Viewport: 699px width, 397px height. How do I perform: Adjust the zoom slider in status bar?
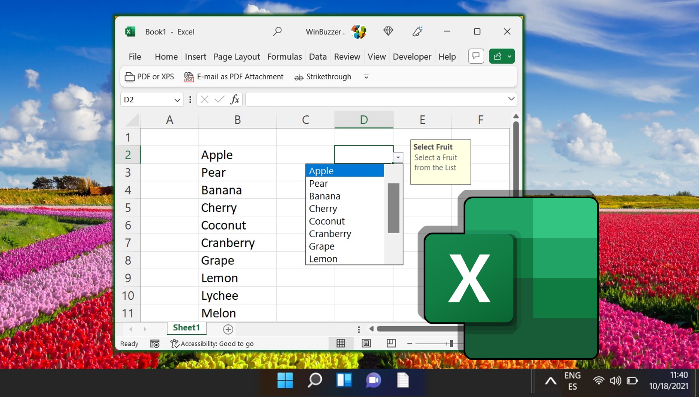pyautogui.click(x=452, y=343)
